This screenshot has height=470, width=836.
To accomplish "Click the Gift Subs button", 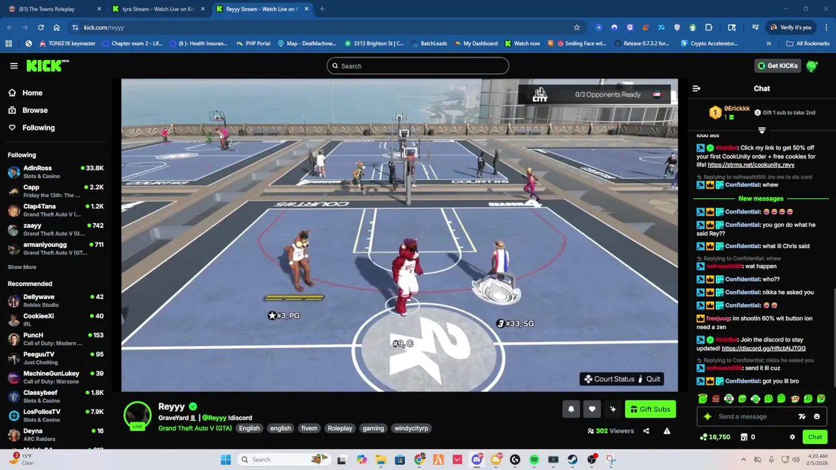I will coord(651,409).
